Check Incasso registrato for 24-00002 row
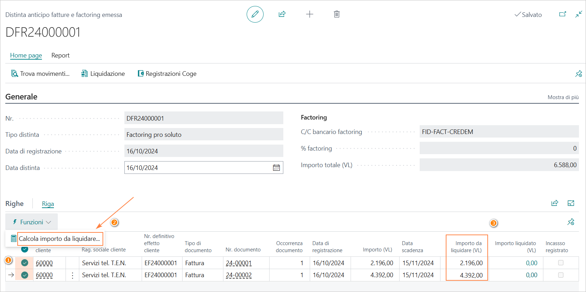 coord(561,275)
